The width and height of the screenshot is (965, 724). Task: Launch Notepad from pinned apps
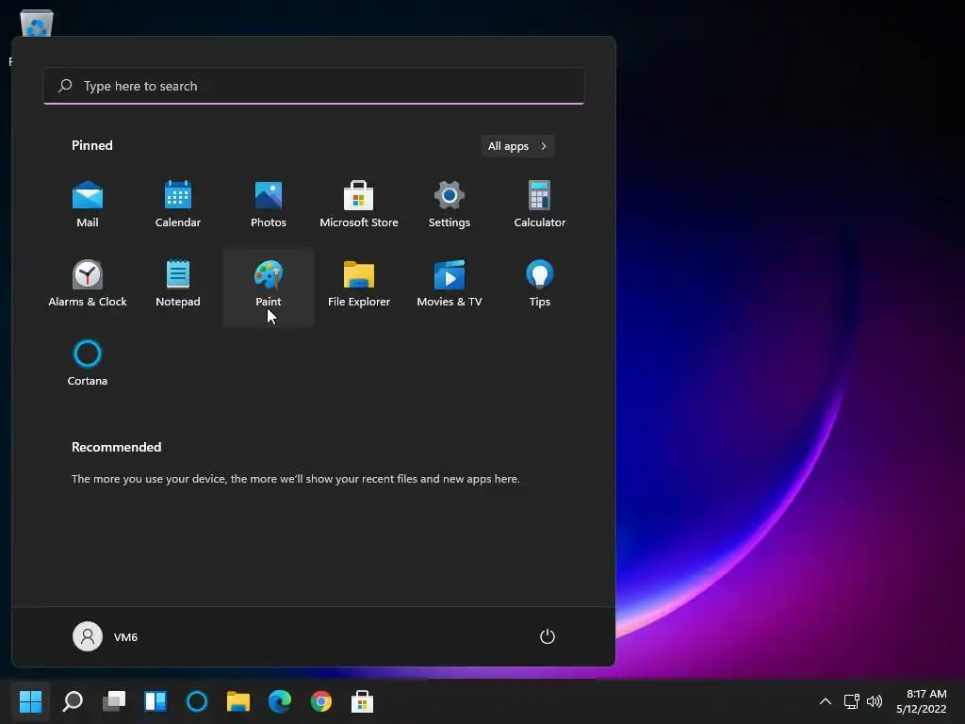(178, 284)
